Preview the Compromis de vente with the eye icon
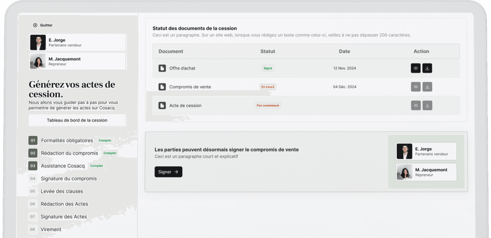 pyautogui.click(x=416, y=87)
